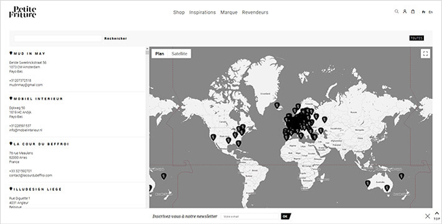Click the phone number +31228591537
The width and height of the screenshot is (442, 224).
tap(20, 126)
